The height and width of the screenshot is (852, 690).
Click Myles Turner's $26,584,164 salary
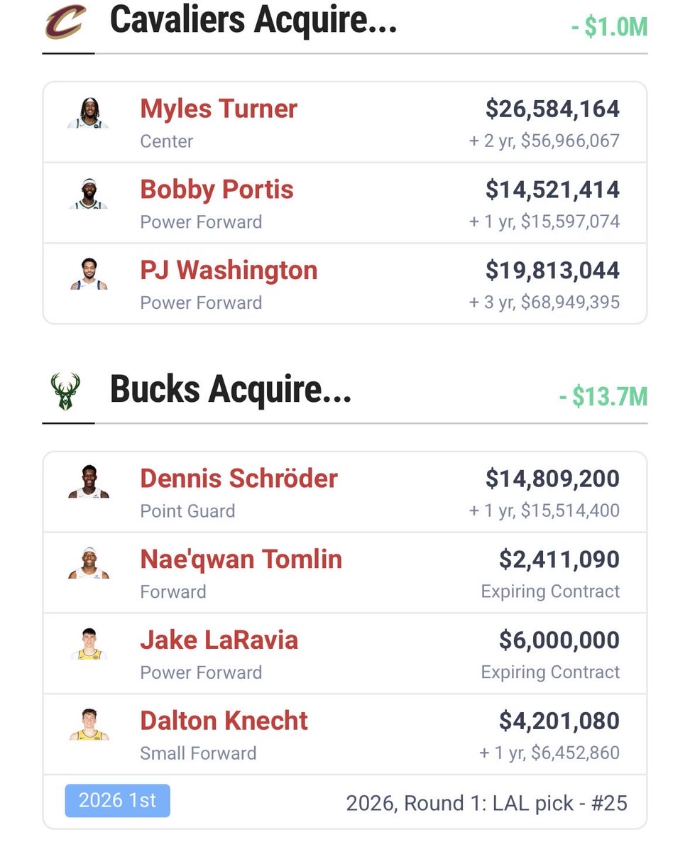coord(552,109)
